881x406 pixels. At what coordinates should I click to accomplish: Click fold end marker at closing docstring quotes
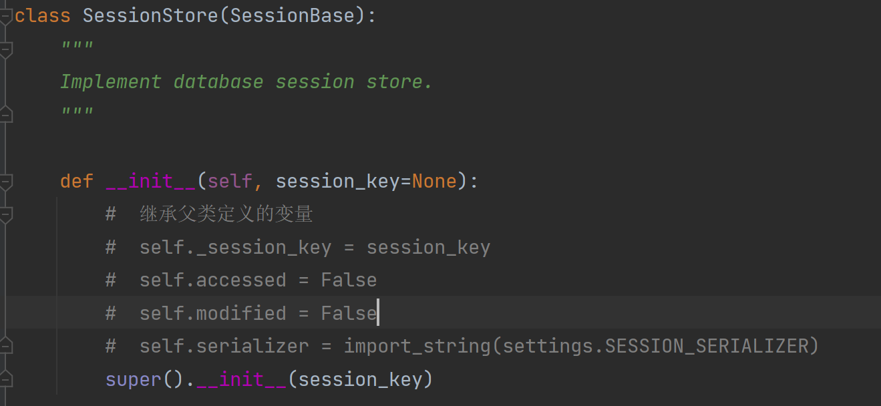pyautogui.click(x=5, y=115)
